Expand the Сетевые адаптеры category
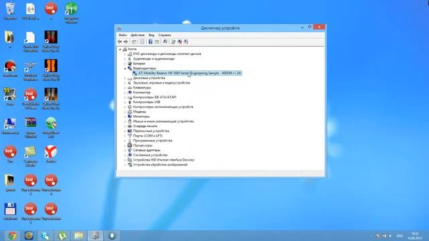Image resolution: width=429 pixels, height=241 pixels. [x=125, y=150]
